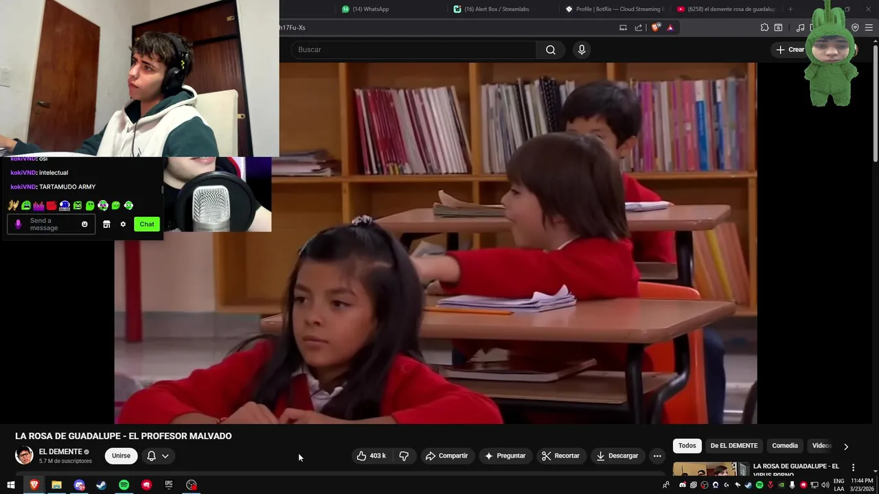Viewport: 879px width, 494px height.
Task: Open suggested video thumbnail LA ROSA DE GUADALUPE
Action: [x=710, y=469]
